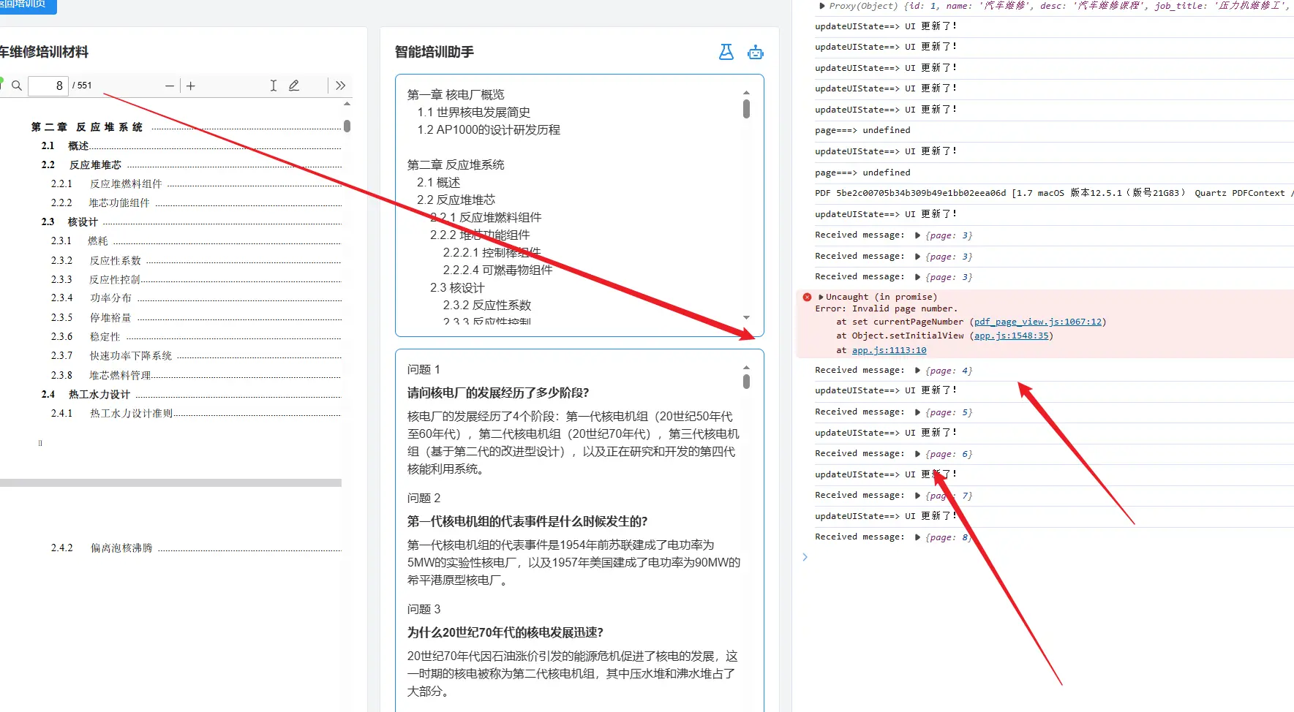Click PDF contents line 2.4 热工水力设计
This screenshot has width=1294, height=712.
coord(192,394)
